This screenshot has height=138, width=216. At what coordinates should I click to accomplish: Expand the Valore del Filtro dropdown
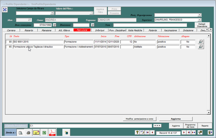91,13
